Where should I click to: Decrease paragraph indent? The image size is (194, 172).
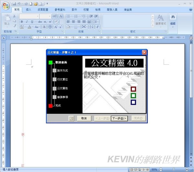[x=91, y=16]
